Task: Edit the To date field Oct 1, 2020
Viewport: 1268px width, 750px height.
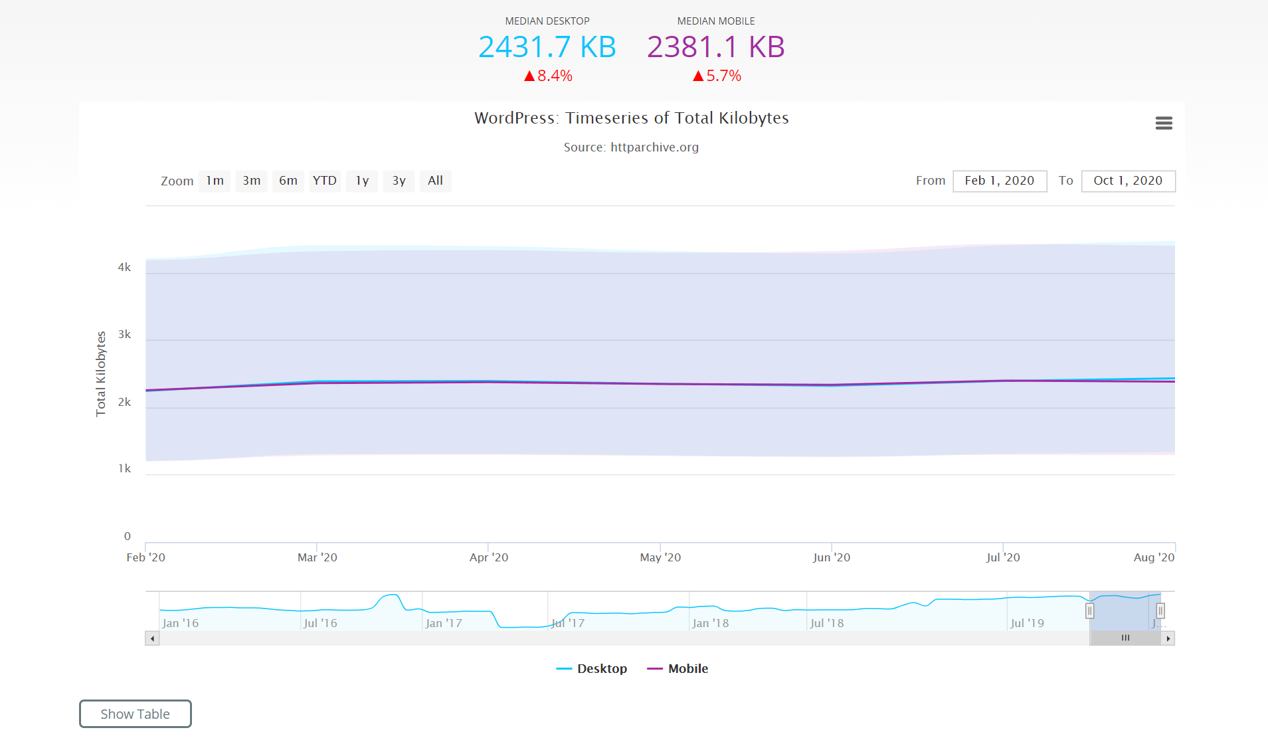Action: pyautogui.click(x=1128, y=181)
